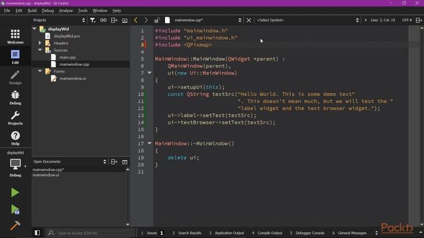Open the Welcome mode

tap(15, 36)
